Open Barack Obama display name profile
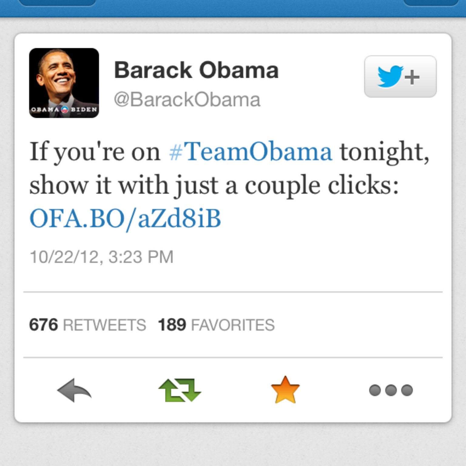 click(196, 70)
